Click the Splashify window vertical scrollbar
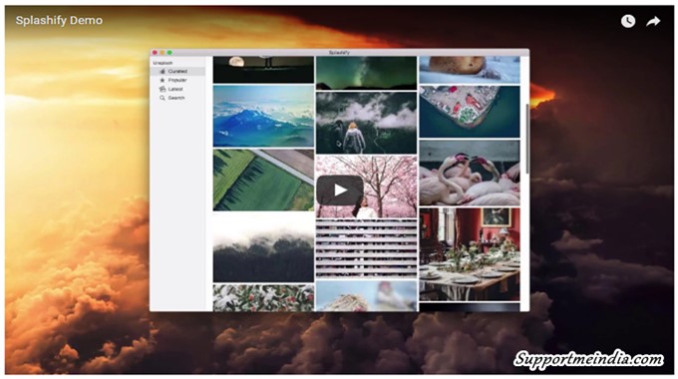The height and width of the screenshot is (379, 678). pos(526,139)
